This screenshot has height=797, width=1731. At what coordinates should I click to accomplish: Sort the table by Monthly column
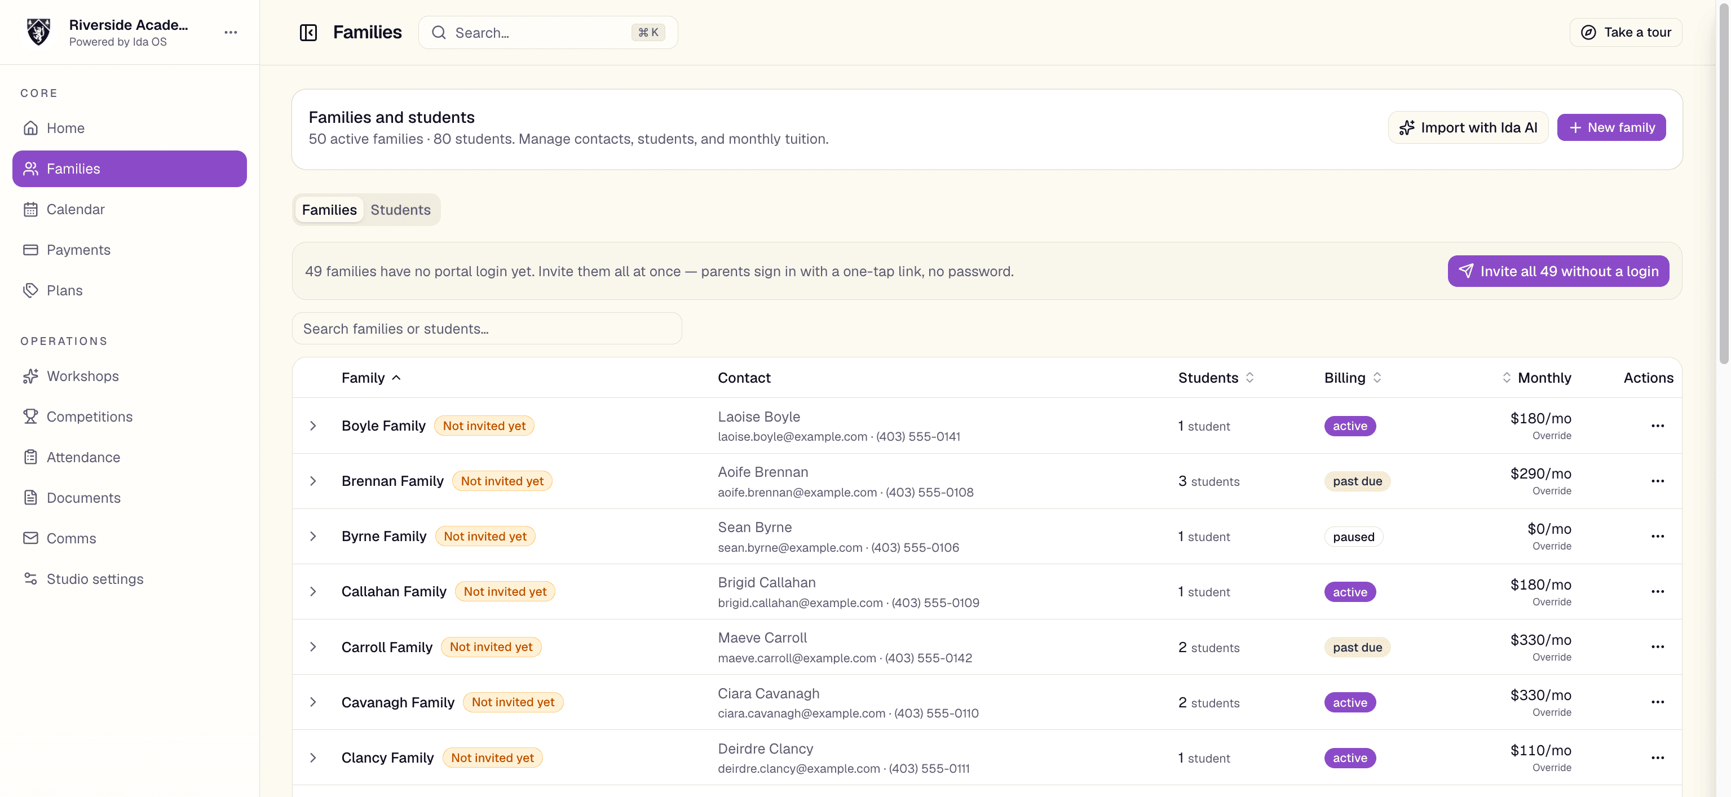click(1537, 378)
